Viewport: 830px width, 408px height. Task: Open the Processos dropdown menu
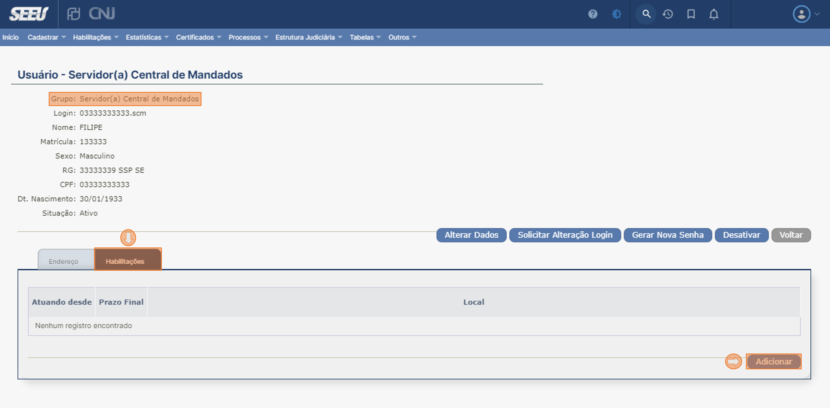tap(248, 37)
